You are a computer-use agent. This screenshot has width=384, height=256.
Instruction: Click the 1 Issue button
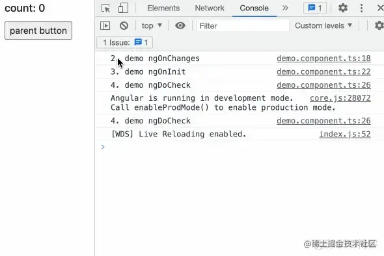[125, 42]
